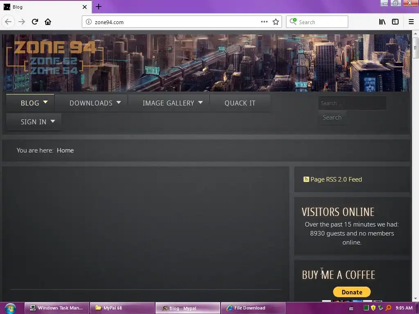Expand the BLOG menu arrow
Screen dimensions: 419x314
tap(45, 102)
